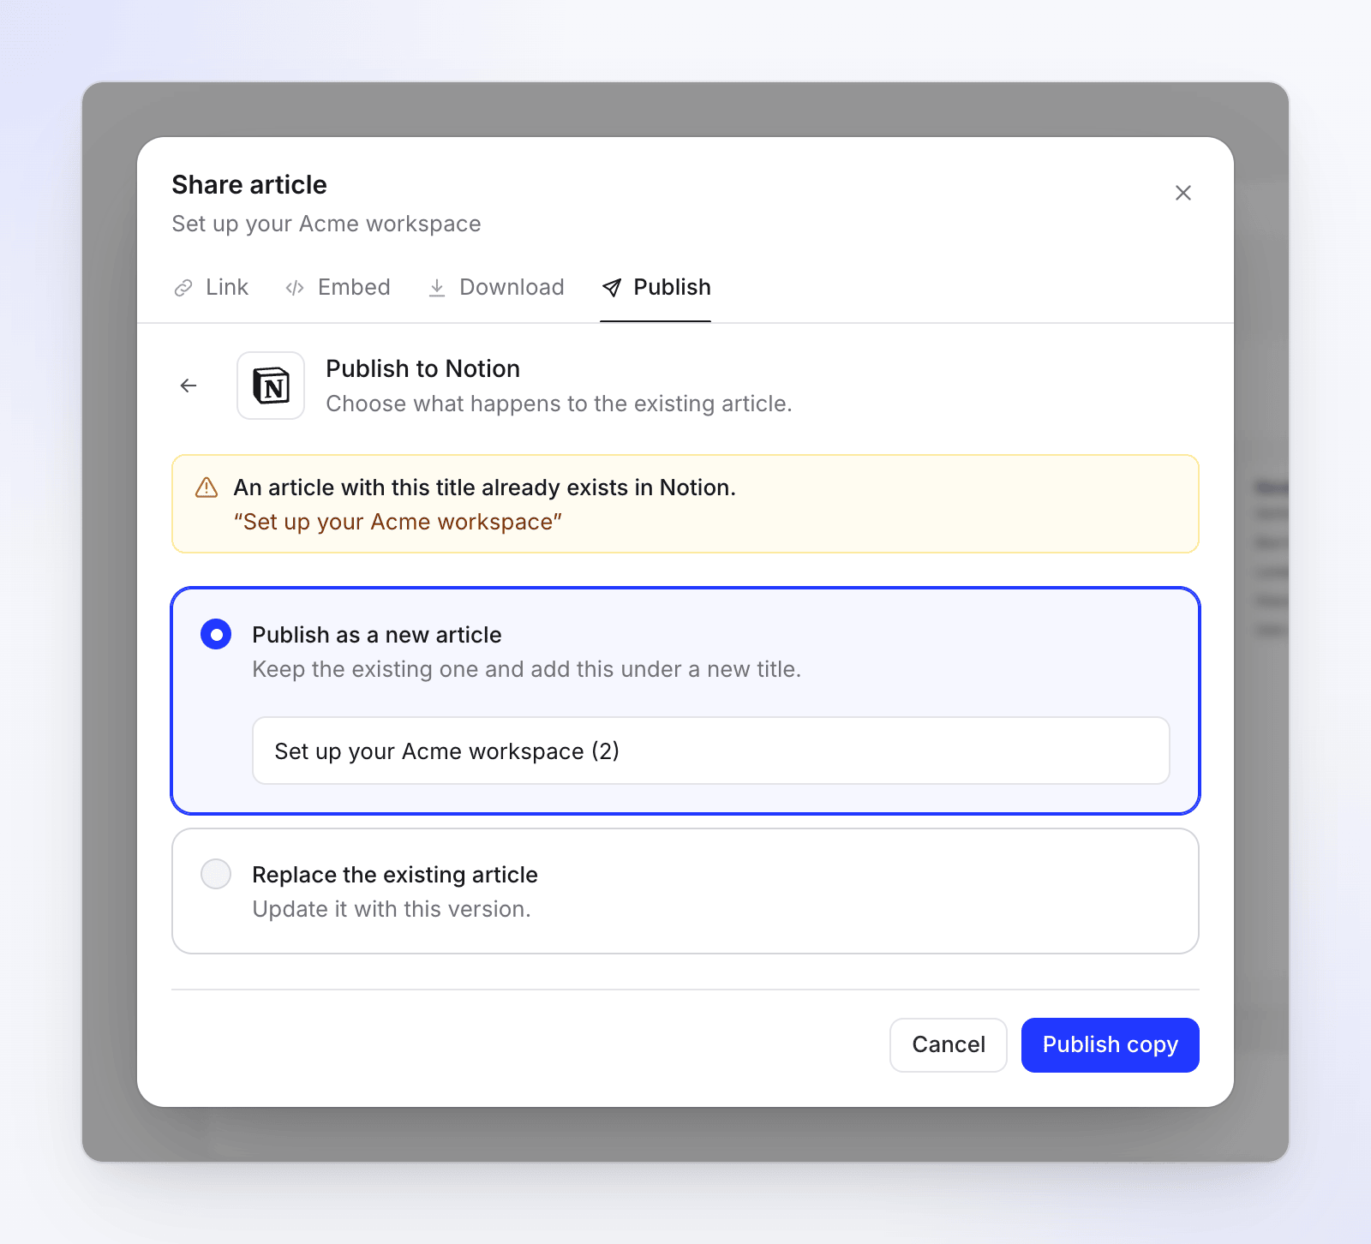Click the Cancel button

tap(949, 1045)
